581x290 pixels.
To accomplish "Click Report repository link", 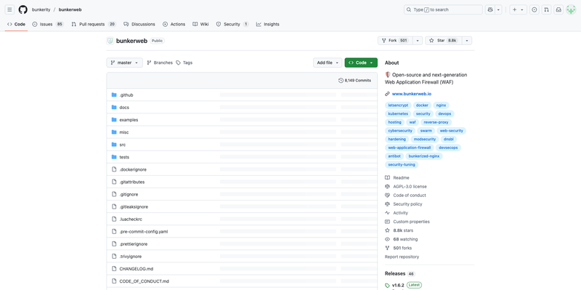I will click(x=402, y=257).
